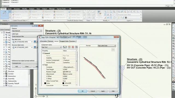Screen dimensions: 175x98
Task: Click the property grid vertical scrollbar
Action: (77, 68)
